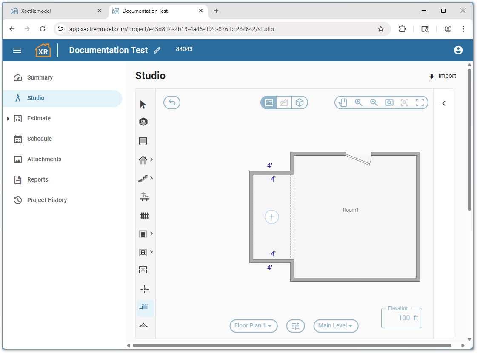Expand the Estimate tree item arrow
The image size is (477, 353).
click(8, 119)
